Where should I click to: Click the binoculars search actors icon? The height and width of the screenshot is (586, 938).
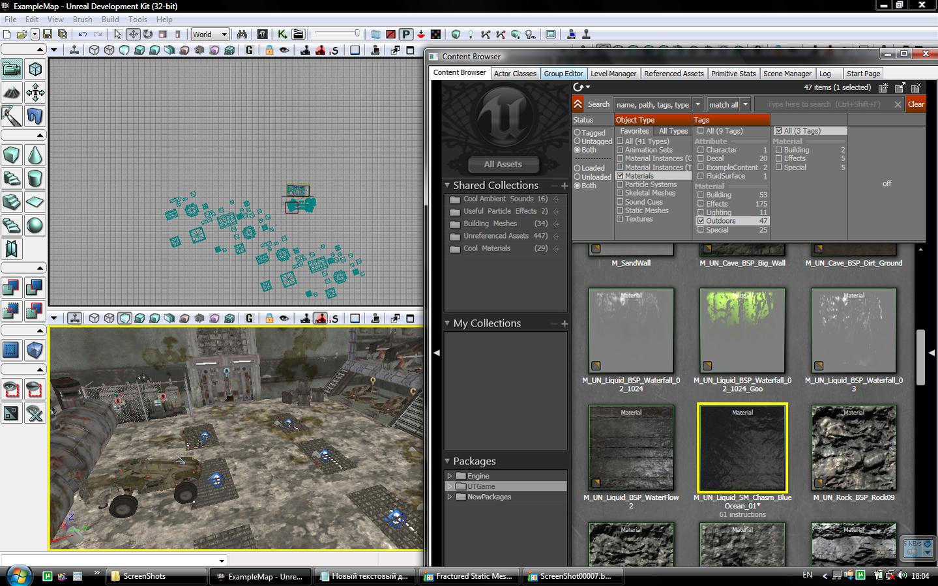[242, 34]
